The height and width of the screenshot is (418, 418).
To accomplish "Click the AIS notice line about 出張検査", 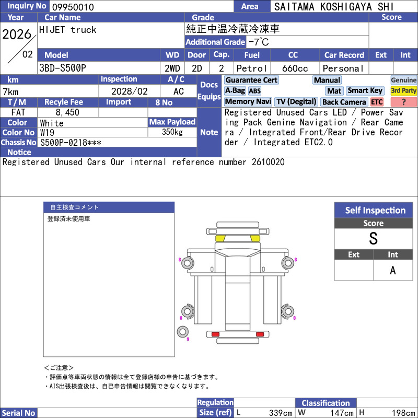I will pos(127,386).
